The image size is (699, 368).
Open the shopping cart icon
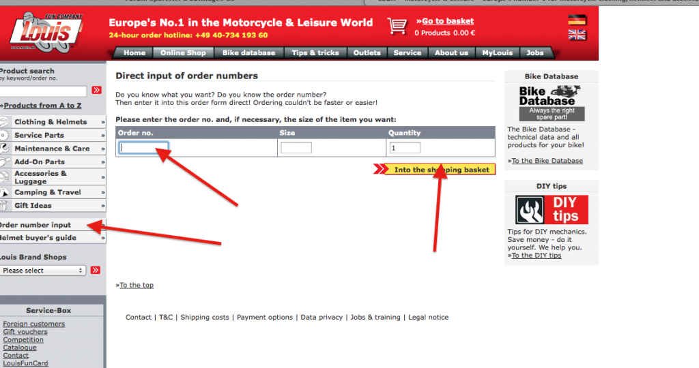tap(397, 27)
